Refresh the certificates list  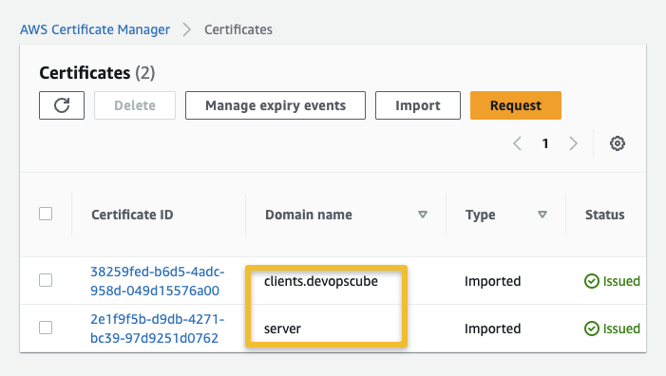62,105
